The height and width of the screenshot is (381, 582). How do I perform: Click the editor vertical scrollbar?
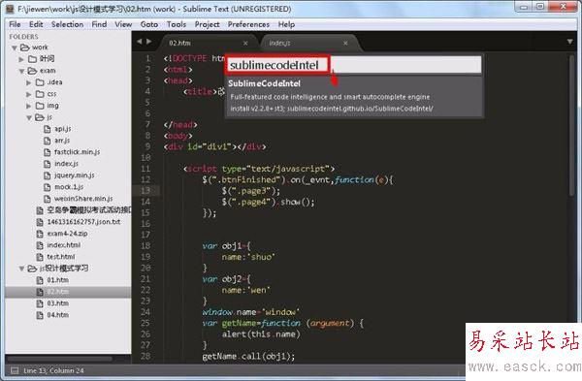pyautogui.click(x=572, y=126)
